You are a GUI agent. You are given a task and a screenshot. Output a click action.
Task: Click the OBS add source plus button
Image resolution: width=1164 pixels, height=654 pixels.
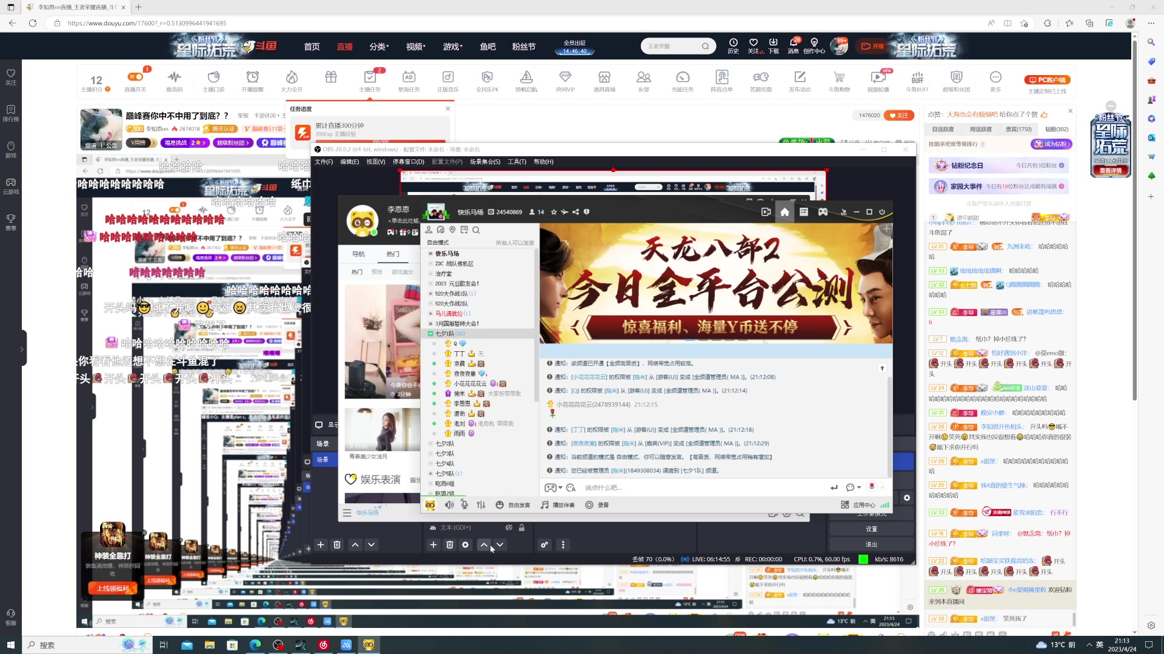(x=433, y=545)
